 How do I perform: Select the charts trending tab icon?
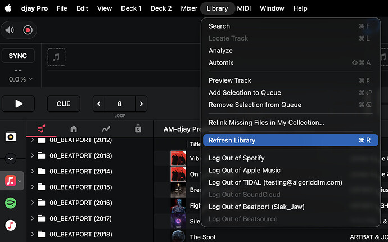[x=106, y=129]
